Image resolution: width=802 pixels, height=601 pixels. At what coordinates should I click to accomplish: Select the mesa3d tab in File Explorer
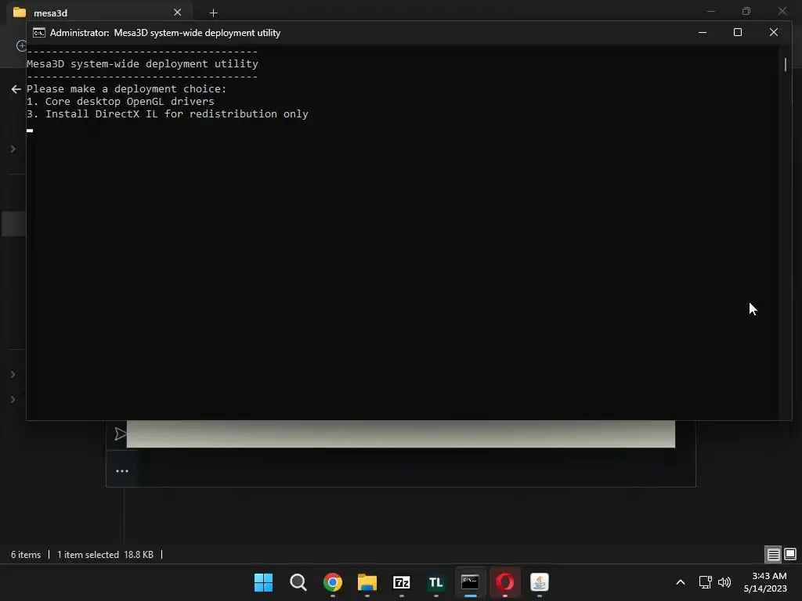coord(99,13)
